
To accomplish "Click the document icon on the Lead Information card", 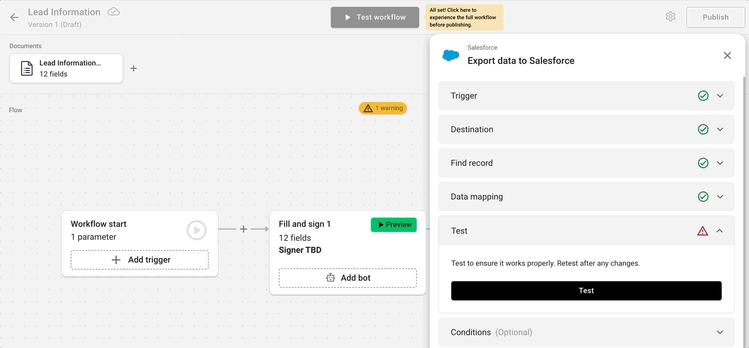I will (x=26, y=68).
